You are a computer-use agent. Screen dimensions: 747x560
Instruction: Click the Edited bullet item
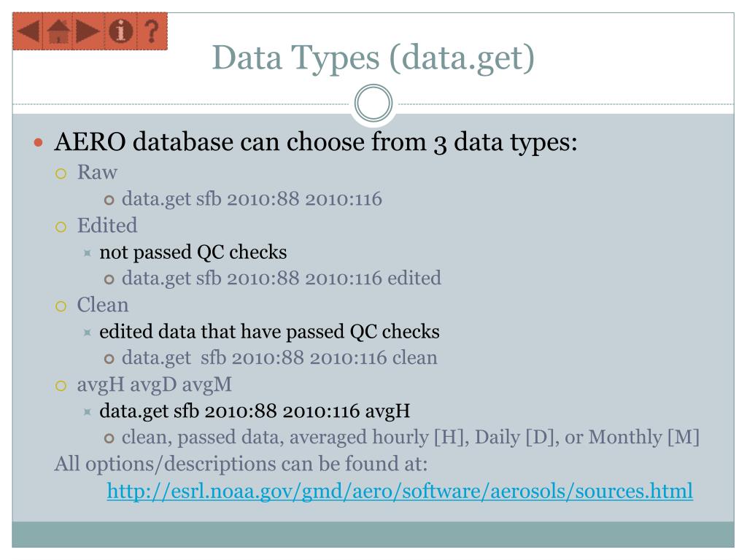[x=107, y=225]
